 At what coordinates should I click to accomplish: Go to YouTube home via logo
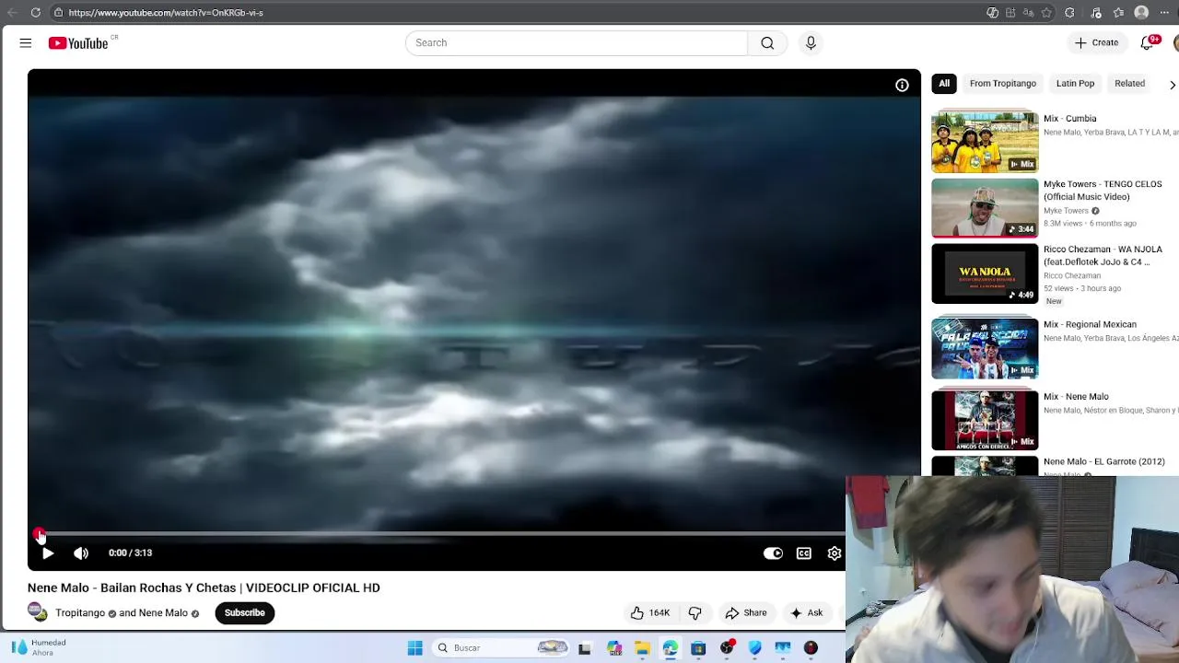pos(78,42)
